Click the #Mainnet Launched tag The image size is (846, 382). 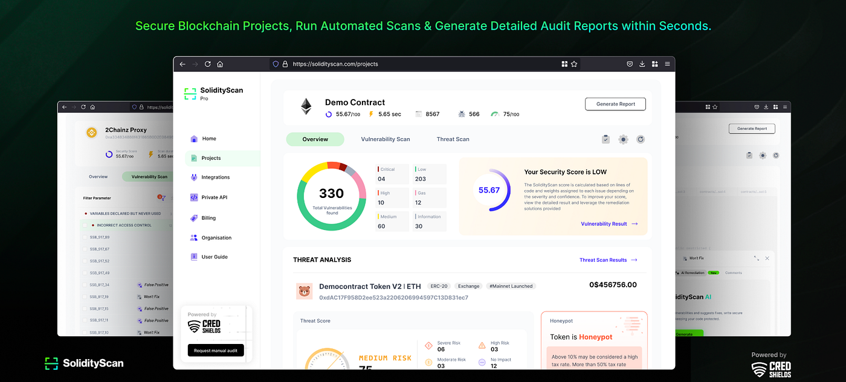(x=512, y=286)
